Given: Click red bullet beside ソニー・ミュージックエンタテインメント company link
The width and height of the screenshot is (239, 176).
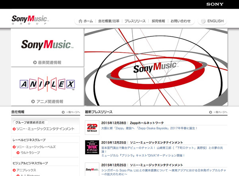Looking at the screenshot, I should click(x=14, y=129).
